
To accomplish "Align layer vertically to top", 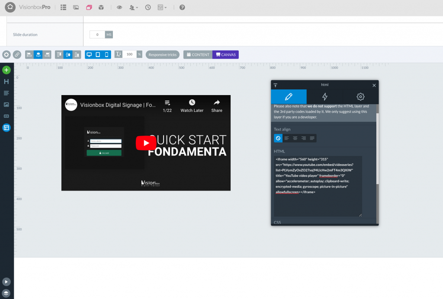I will point(59,54).
